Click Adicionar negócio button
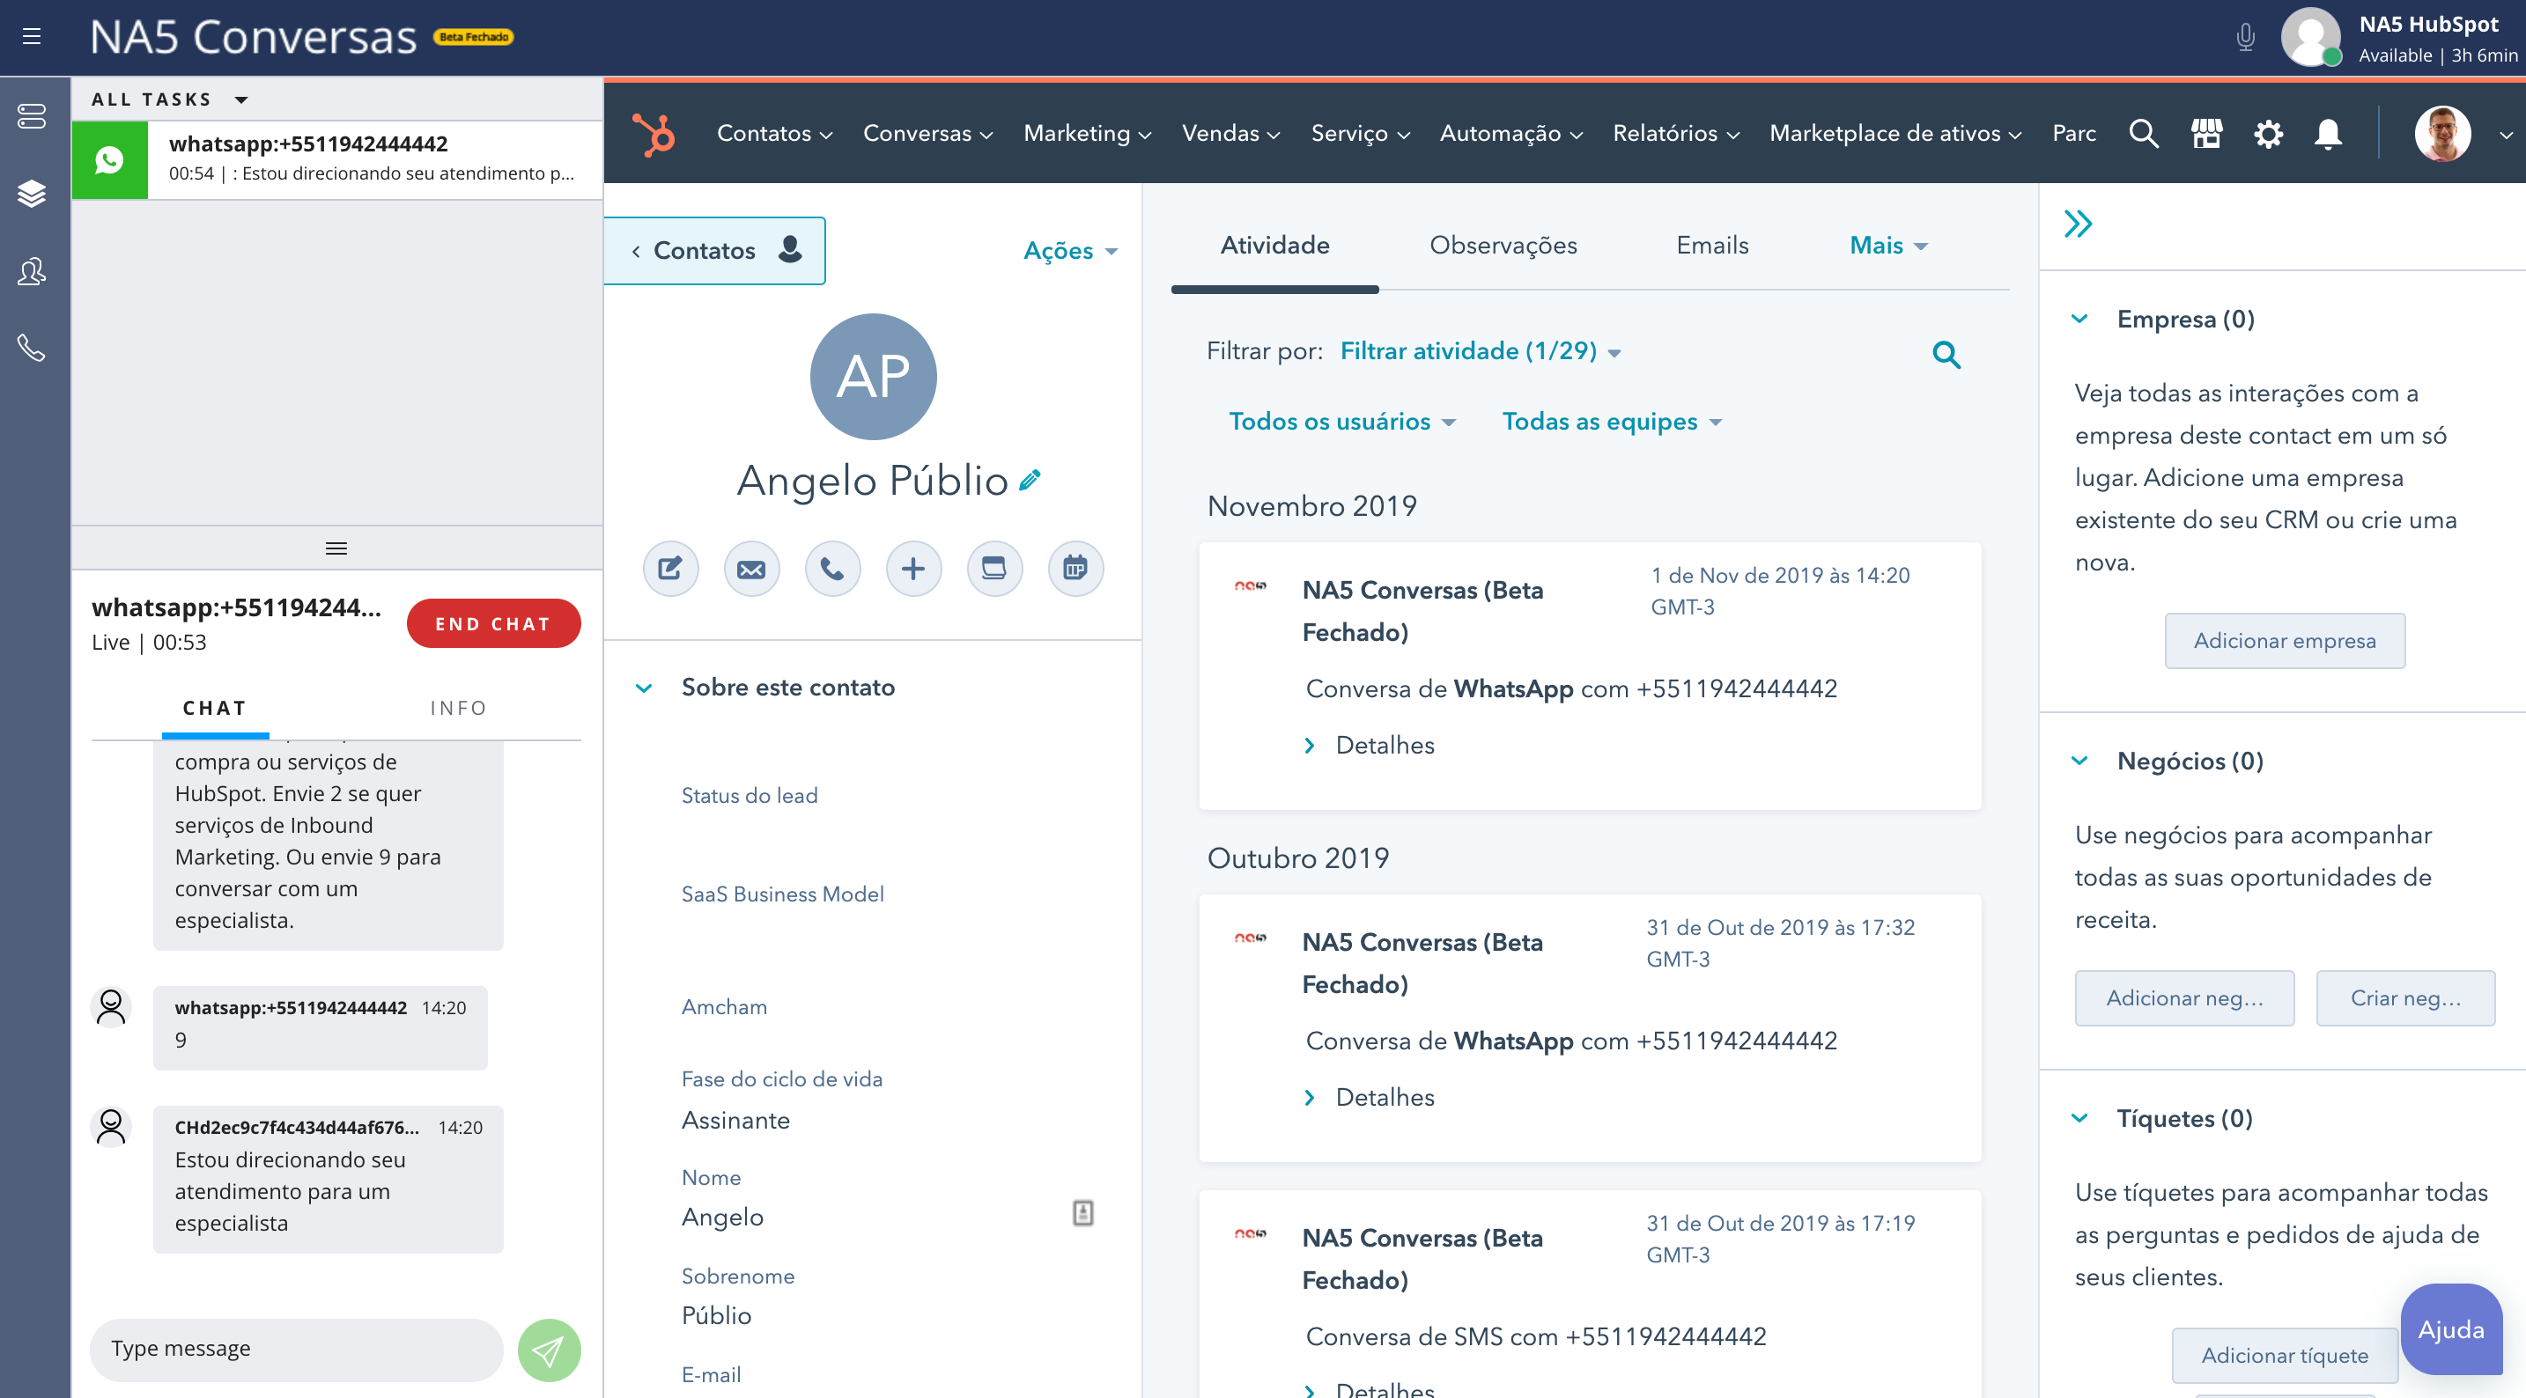The image size is (2526, 1398). pos(2185,998)
